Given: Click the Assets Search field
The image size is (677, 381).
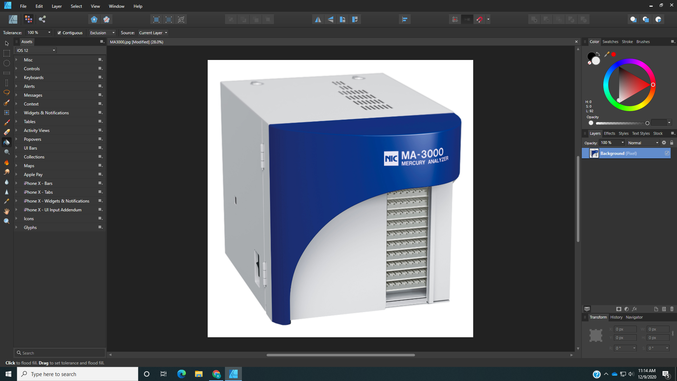Looking at the screenshot, I should pos(60,353).
